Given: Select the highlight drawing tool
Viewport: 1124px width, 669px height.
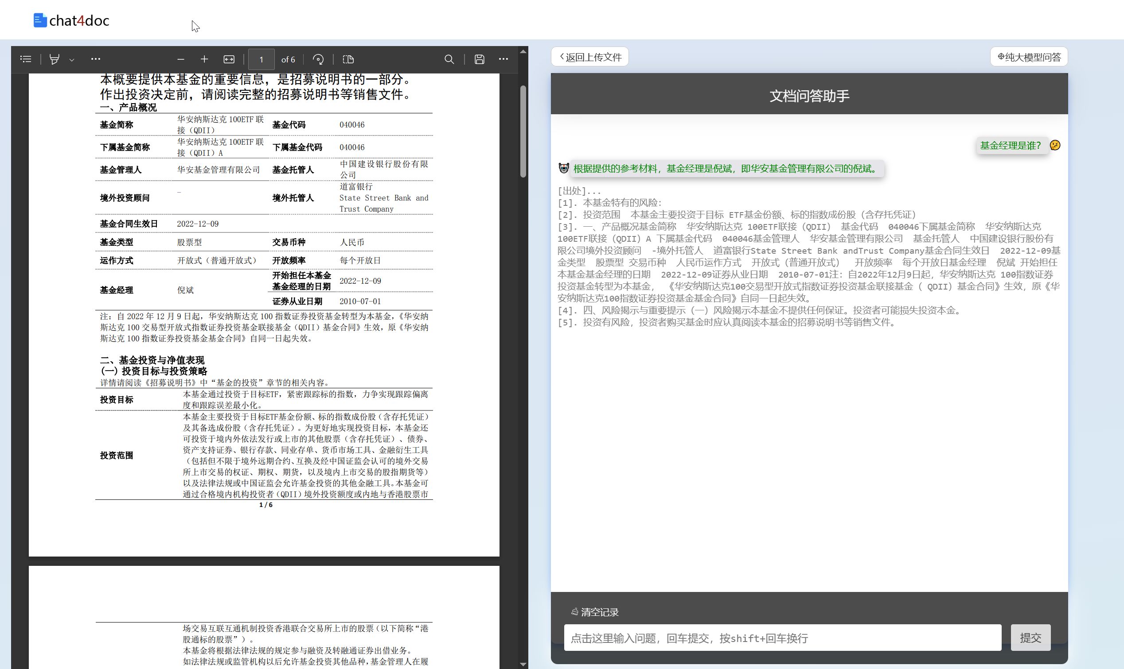Looking at the screenshot, I should pyautogui.click(x=54, y=59).
